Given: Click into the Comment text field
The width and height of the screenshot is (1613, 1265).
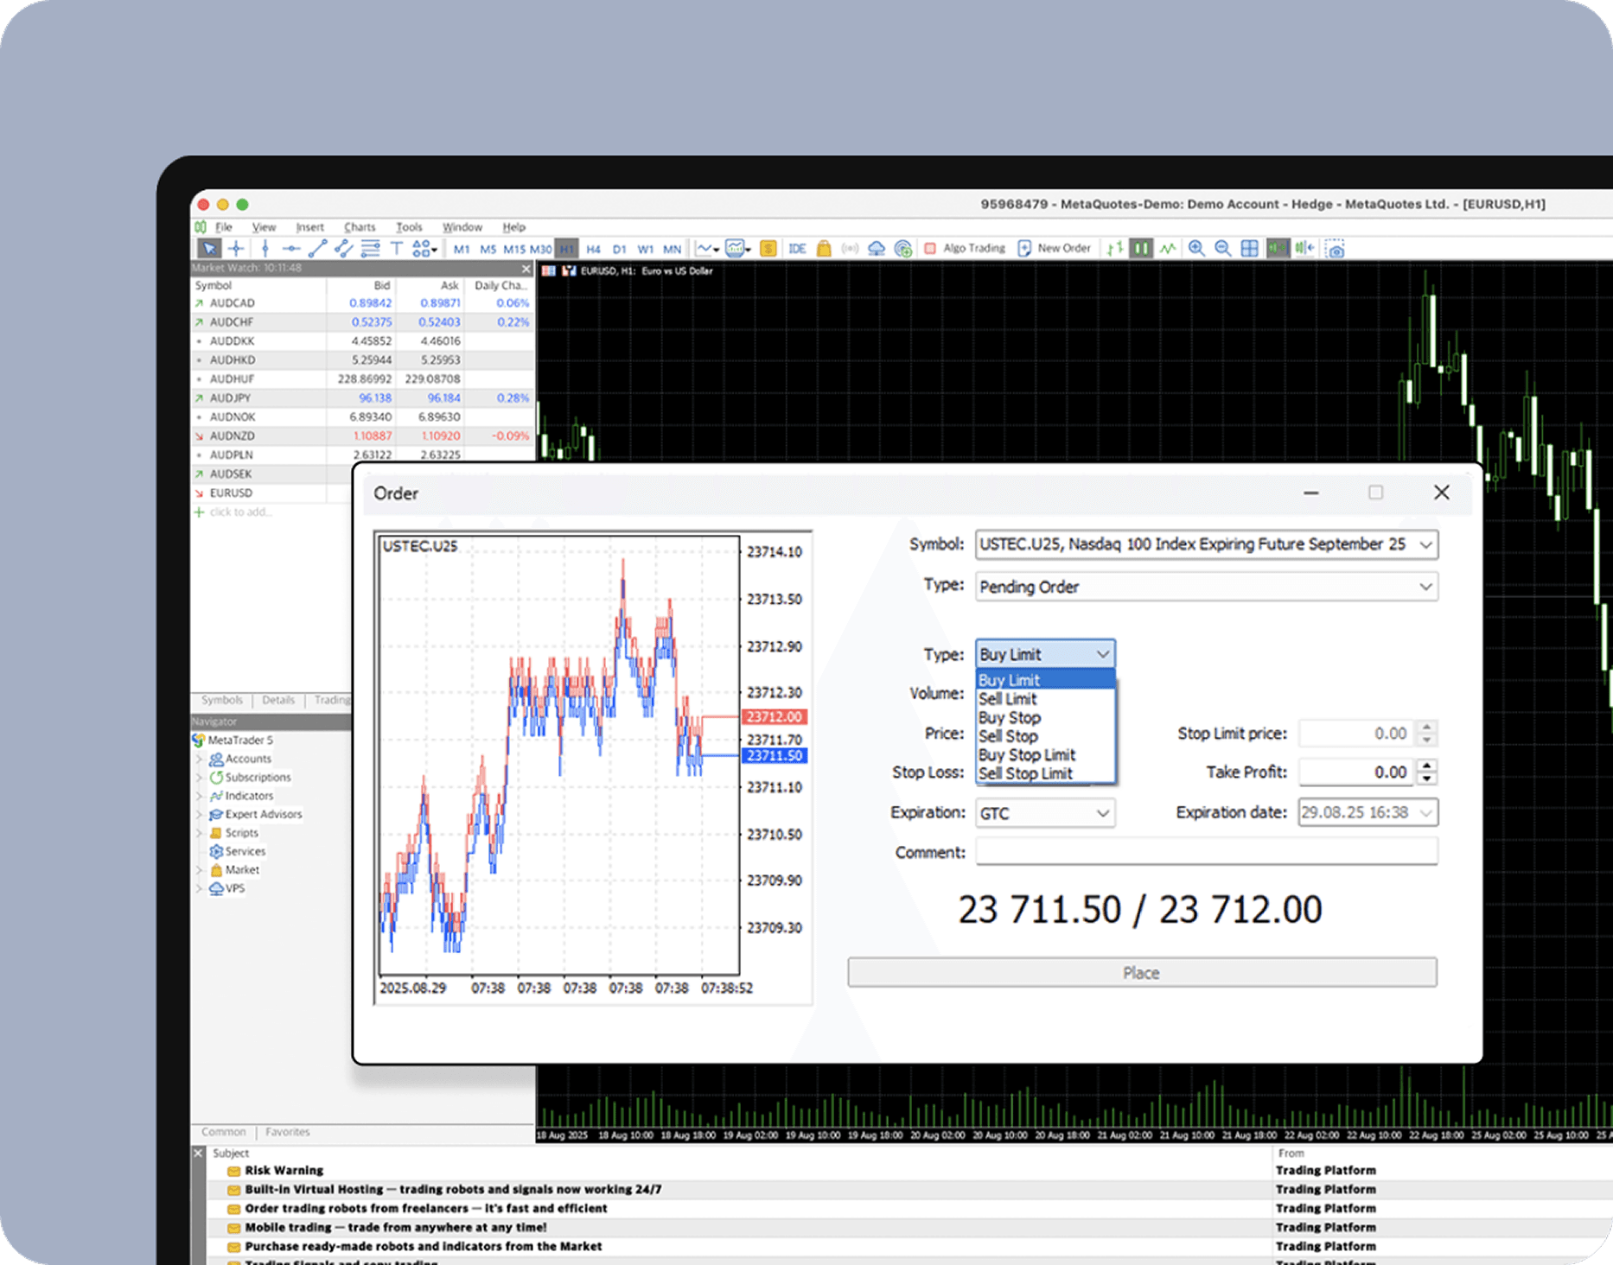Looking at the screenshot, I should (x=1206, y=852).
